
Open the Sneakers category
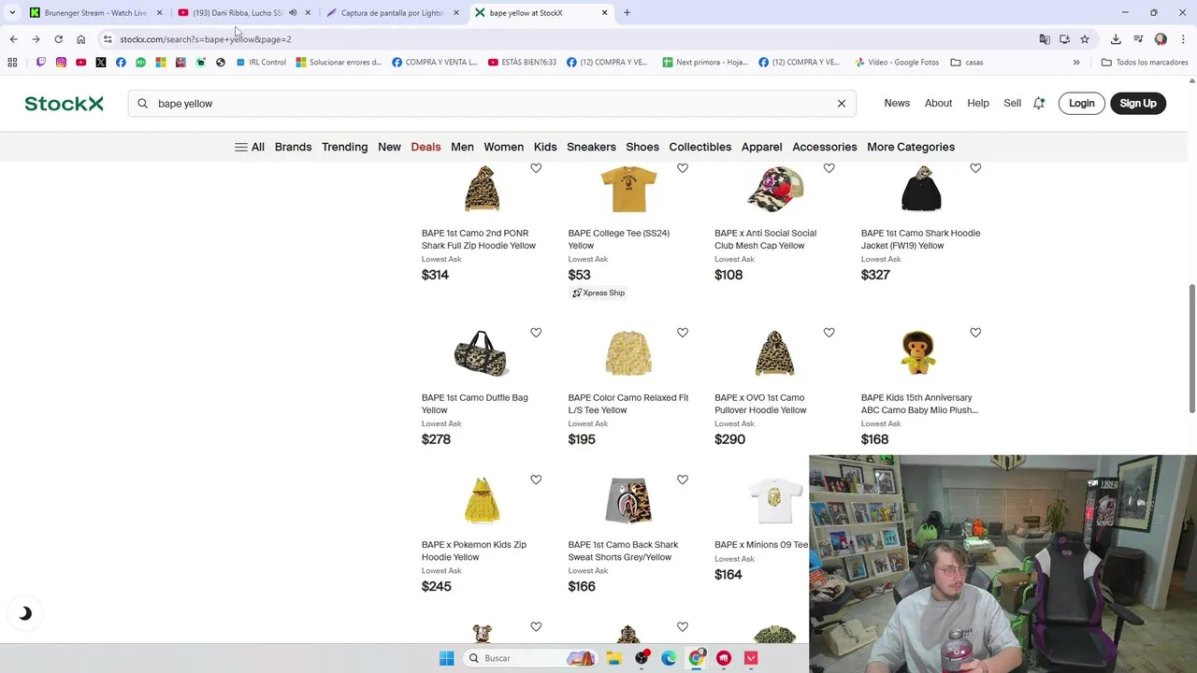pos(591,147)
